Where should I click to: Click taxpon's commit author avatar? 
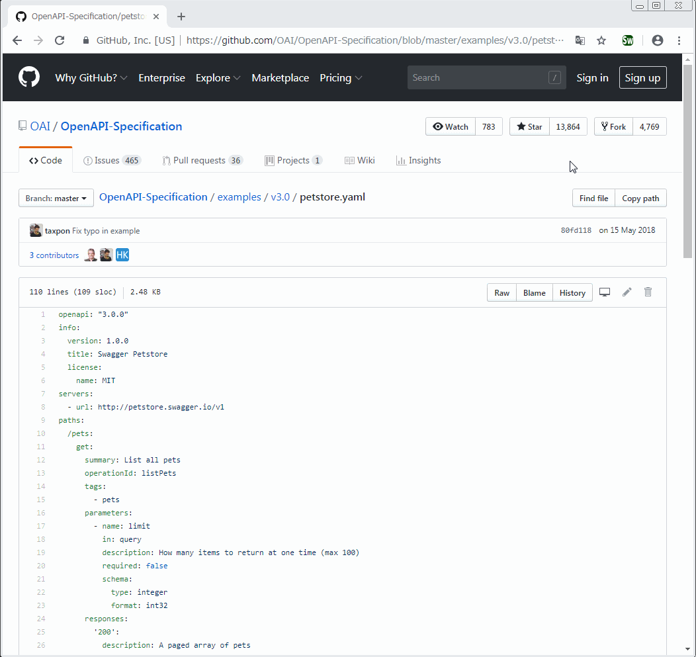click(36, 230)
